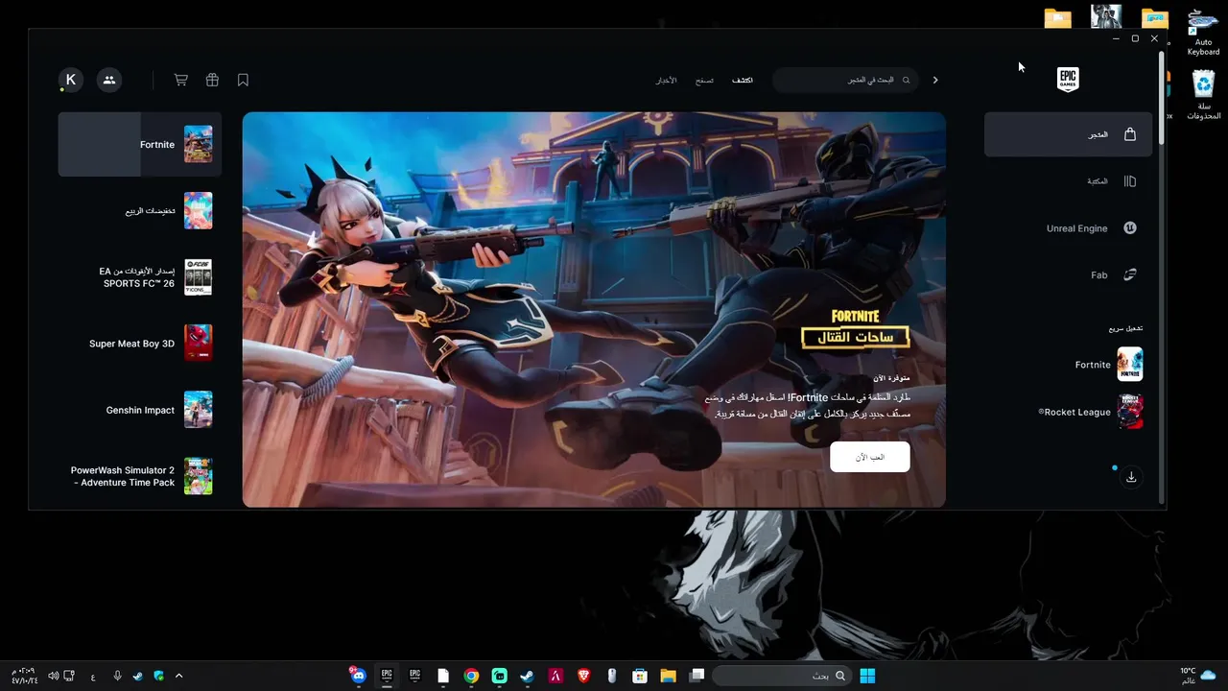Image resolution: width=1228 pixels, height=691 pixels.
Task: Go back using the chevron arrow
Action: click(x=935, y=80)
